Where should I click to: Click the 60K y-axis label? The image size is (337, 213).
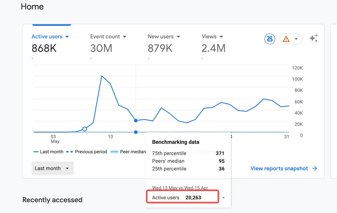299,102
